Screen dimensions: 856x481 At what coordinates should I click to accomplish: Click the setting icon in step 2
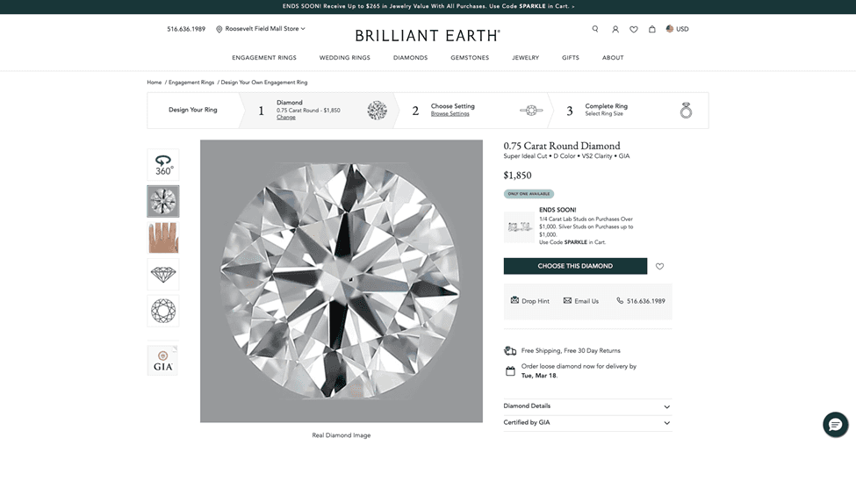click(531, 111)
